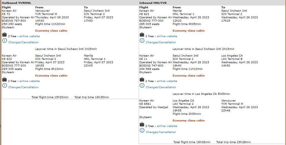The image size is (286, 145).
Task: Click the baggage icon for flight KE 6561
Action: tap(142, 125)
